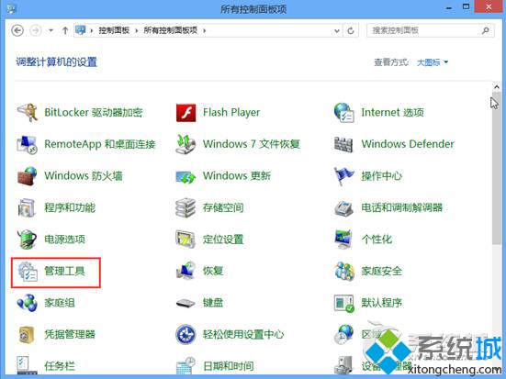Open the 轻松使用设置中心 icon
Image resolution: width=506 pixels, height=379 pixels.
[x=186, y=334]
